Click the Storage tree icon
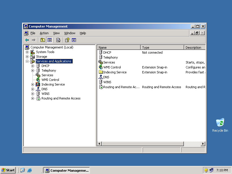 (32, 57)
